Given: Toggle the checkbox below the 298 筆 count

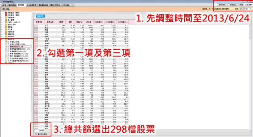Looking at the screenshot, I should point(36,134).
